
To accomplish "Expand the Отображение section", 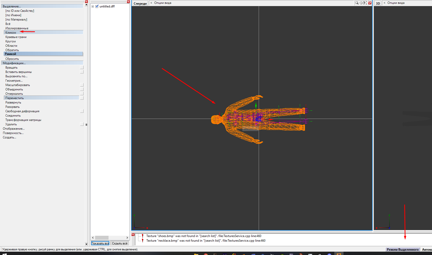I will tap(14, 129).
